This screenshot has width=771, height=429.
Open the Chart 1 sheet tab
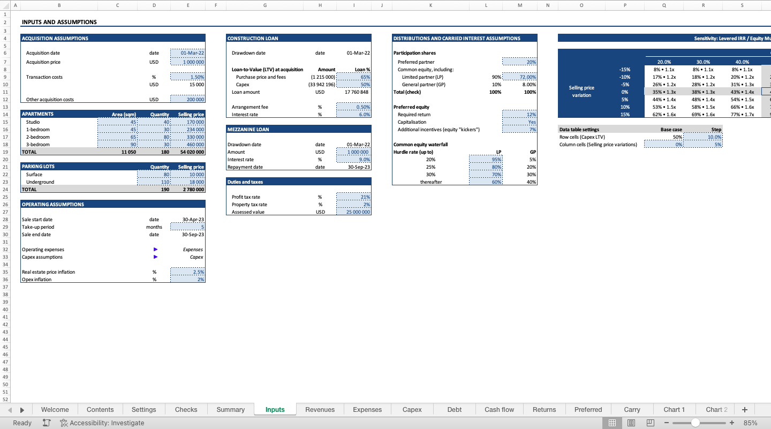(x=674, y=410)
